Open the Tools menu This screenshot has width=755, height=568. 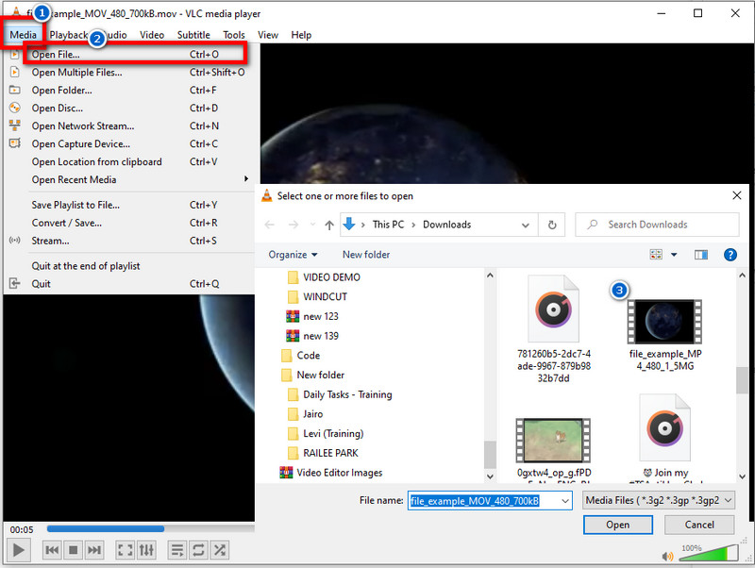[x=234, y=35]
